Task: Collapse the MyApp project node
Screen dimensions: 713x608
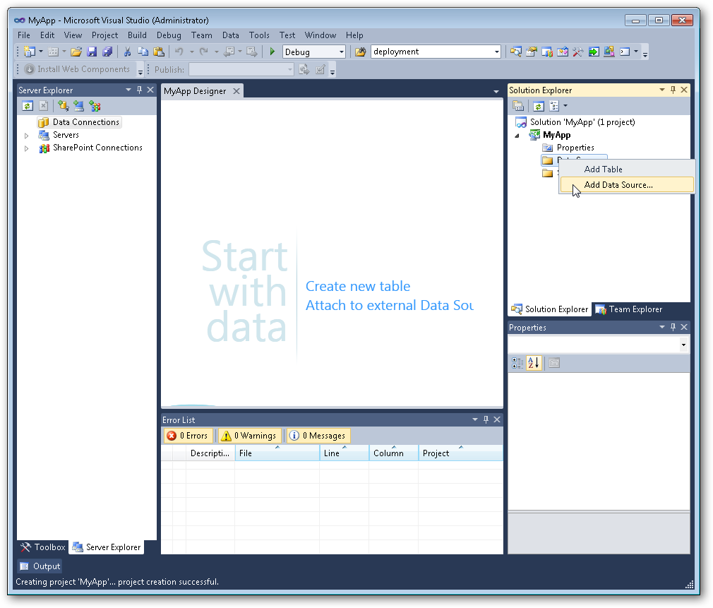Action: click(x=517, y=135)
